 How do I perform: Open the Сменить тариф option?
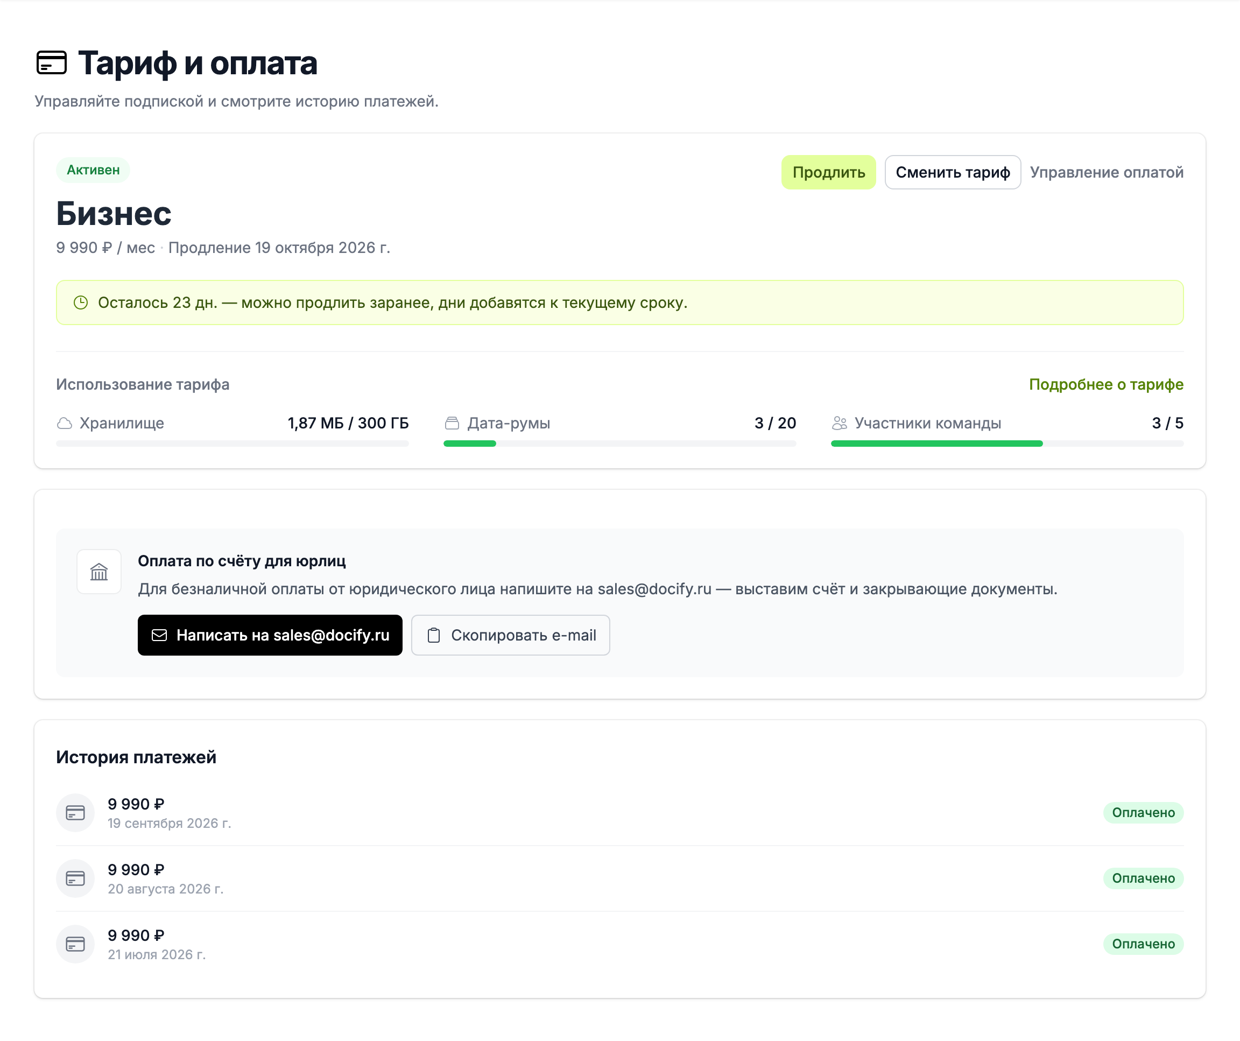point(953,172)
